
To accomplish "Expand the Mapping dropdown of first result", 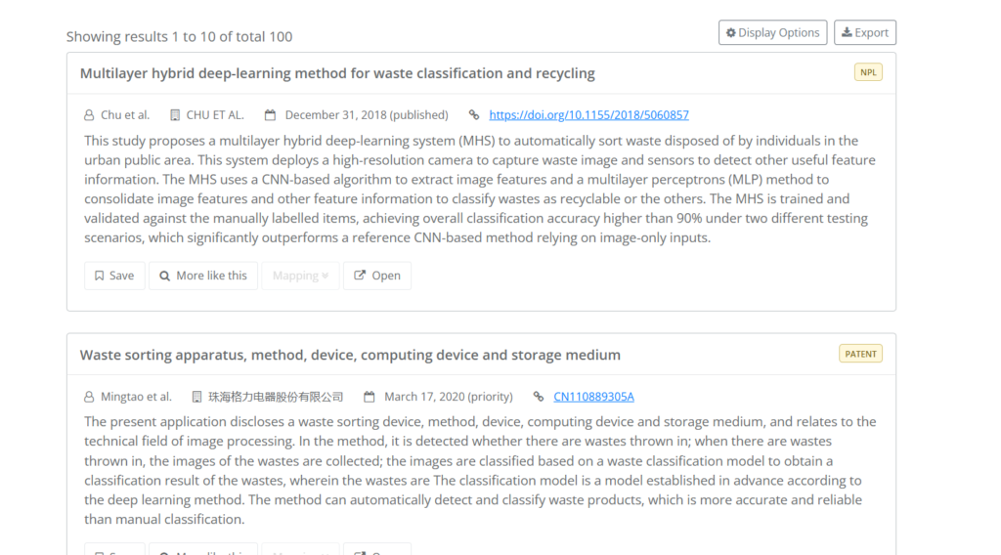I will [300, 276].
